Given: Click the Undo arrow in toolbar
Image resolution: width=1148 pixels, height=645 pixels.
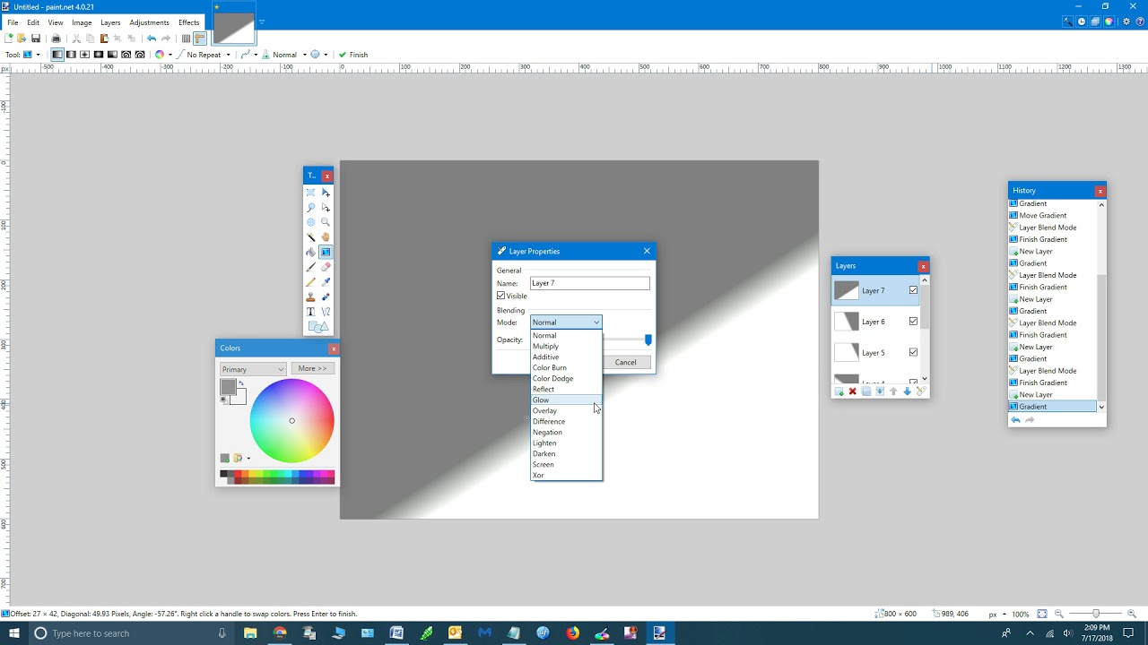Looking at the screenshot, I should [152, 39].
